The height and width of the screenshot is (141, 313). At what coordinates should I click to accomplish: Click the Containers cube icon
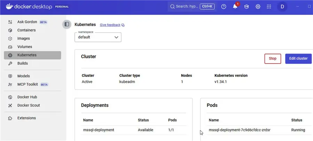10,30
